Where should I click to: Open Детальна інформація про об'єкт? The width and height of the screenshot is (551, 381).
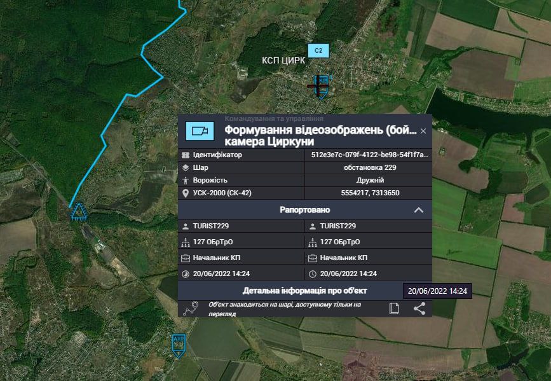304,291
